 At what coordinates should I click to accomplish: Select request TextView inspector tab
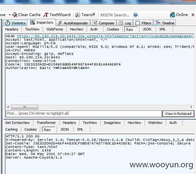coord(32,29)
